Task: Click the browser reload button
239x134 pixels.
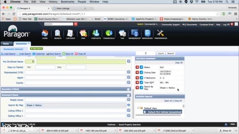Action: tap(14, 14)
